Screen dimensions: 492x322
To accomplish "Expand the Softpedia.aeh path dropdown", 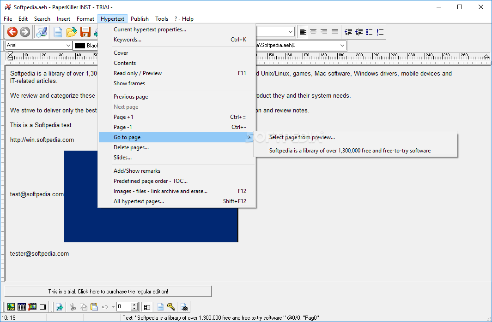I will coord(342,45).
